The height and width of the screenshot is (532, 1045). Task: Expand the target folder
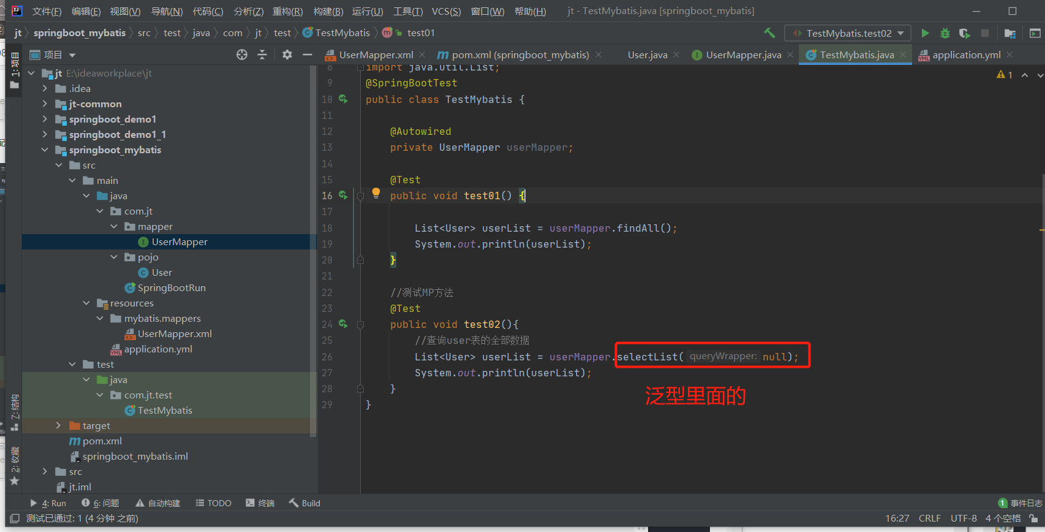coord(59,425)
